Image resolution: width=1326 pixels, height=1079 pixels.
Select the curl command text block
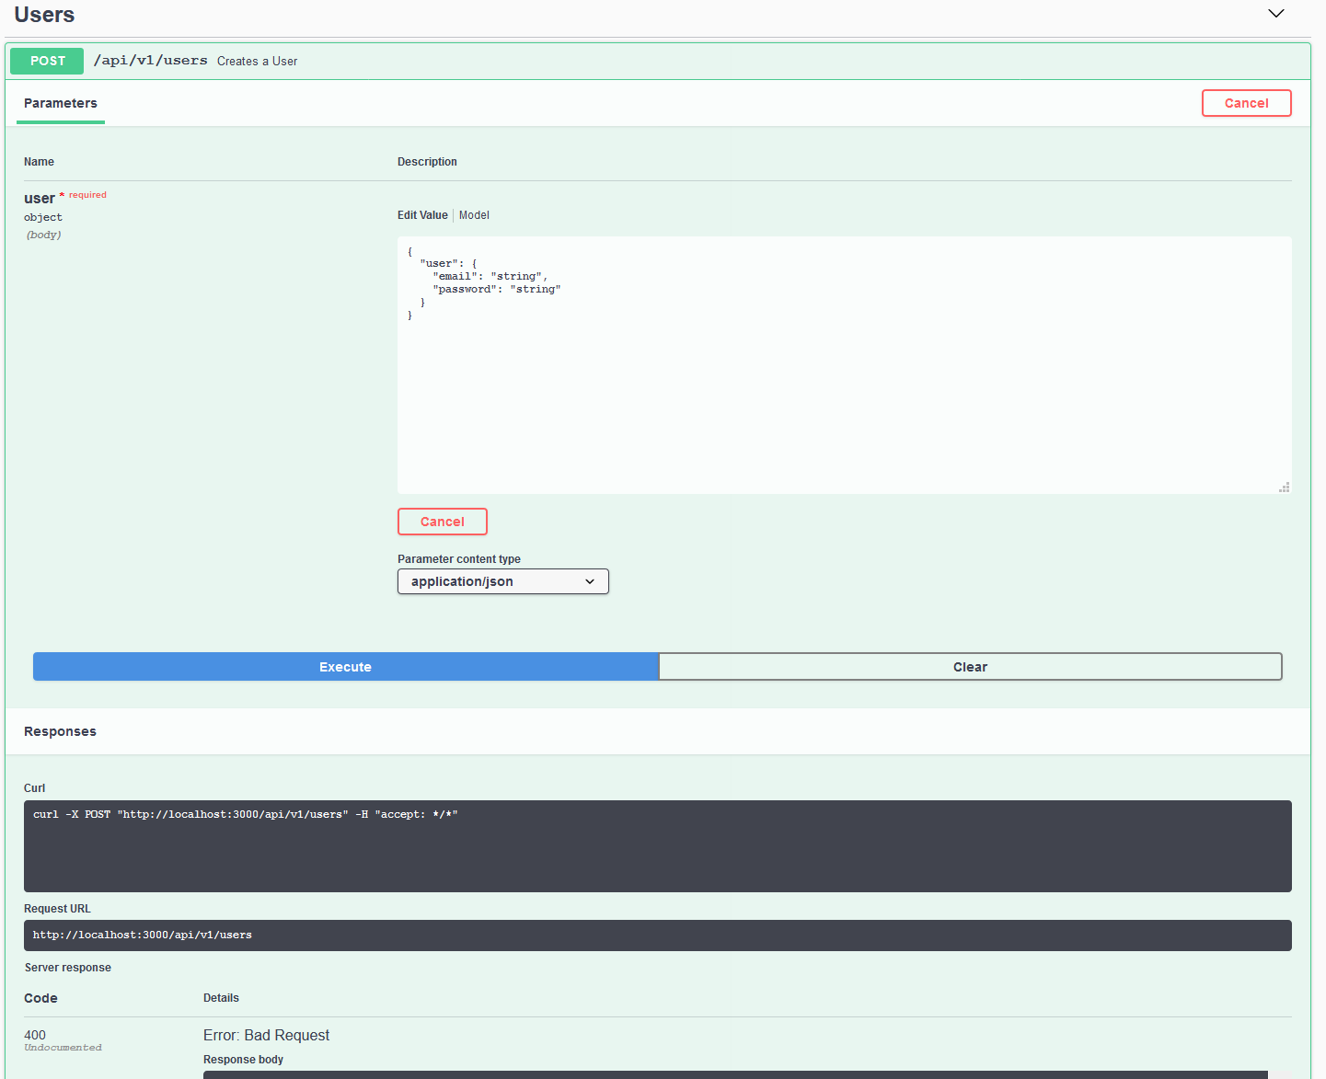click(x=658, y=845)
